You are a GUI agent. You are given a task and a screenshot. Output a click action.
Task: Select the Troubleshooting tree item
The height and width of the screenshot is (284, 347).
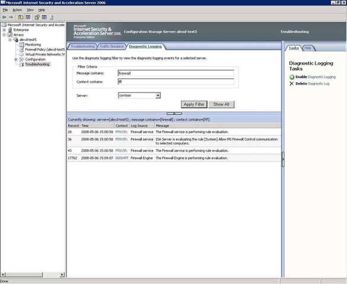pyautogui.click(x=37, y=64)
